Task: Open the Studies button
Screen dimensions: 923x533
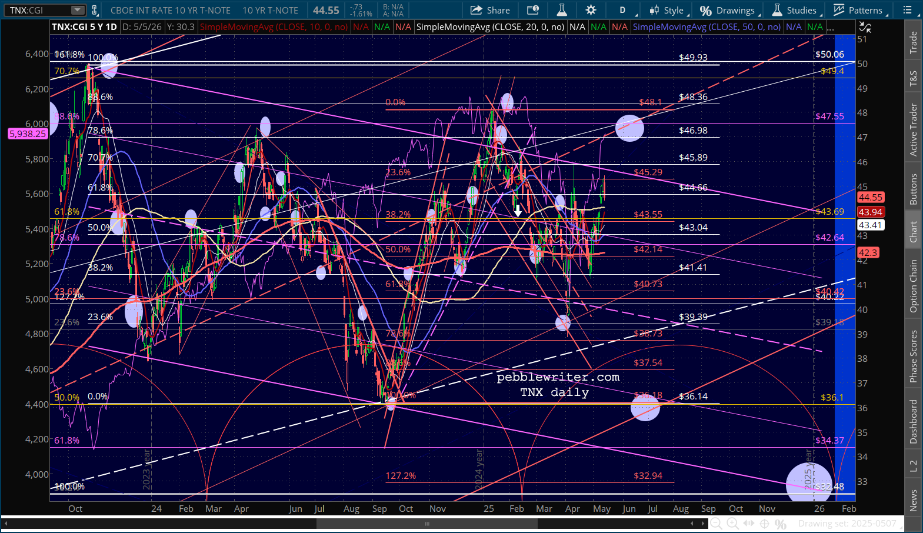Action: [794, 10]
